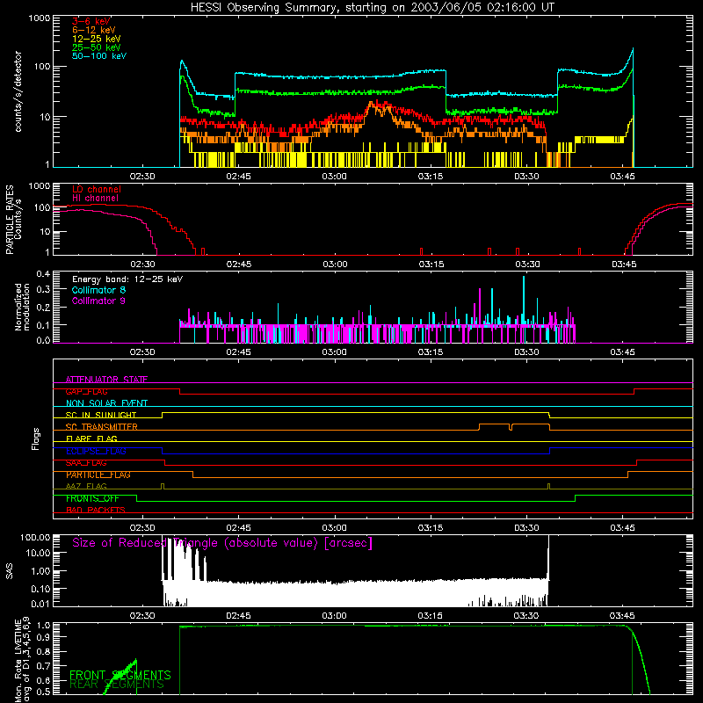Click the SAA_FLAG label
The image size is (703, 703).
click(x=86, y=463)
